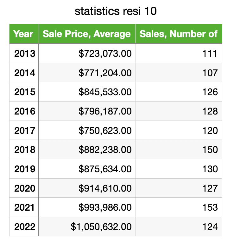Select the 2018 row header

pyautogui.click(x=24, y=150)
